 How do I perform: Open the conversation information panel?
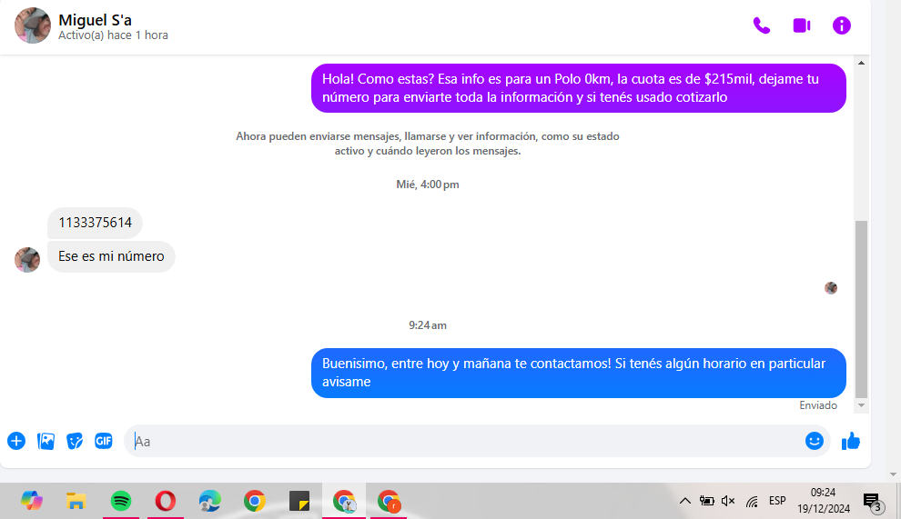pyautogui.click(x=842, y=25)
